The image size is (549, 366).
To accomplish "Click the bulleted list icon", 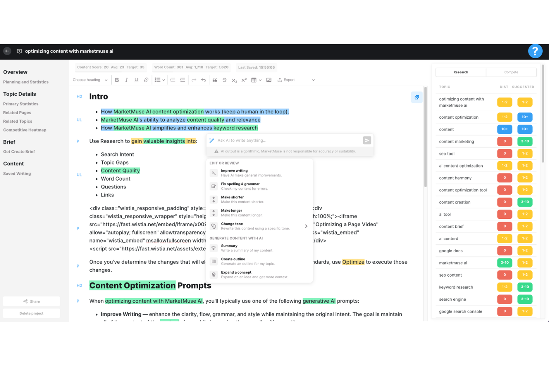I will click(157, 80).
